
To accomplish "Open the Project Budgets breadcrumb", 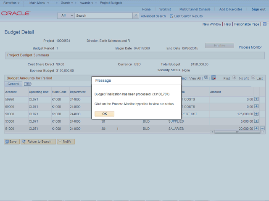I will point(111,3).
